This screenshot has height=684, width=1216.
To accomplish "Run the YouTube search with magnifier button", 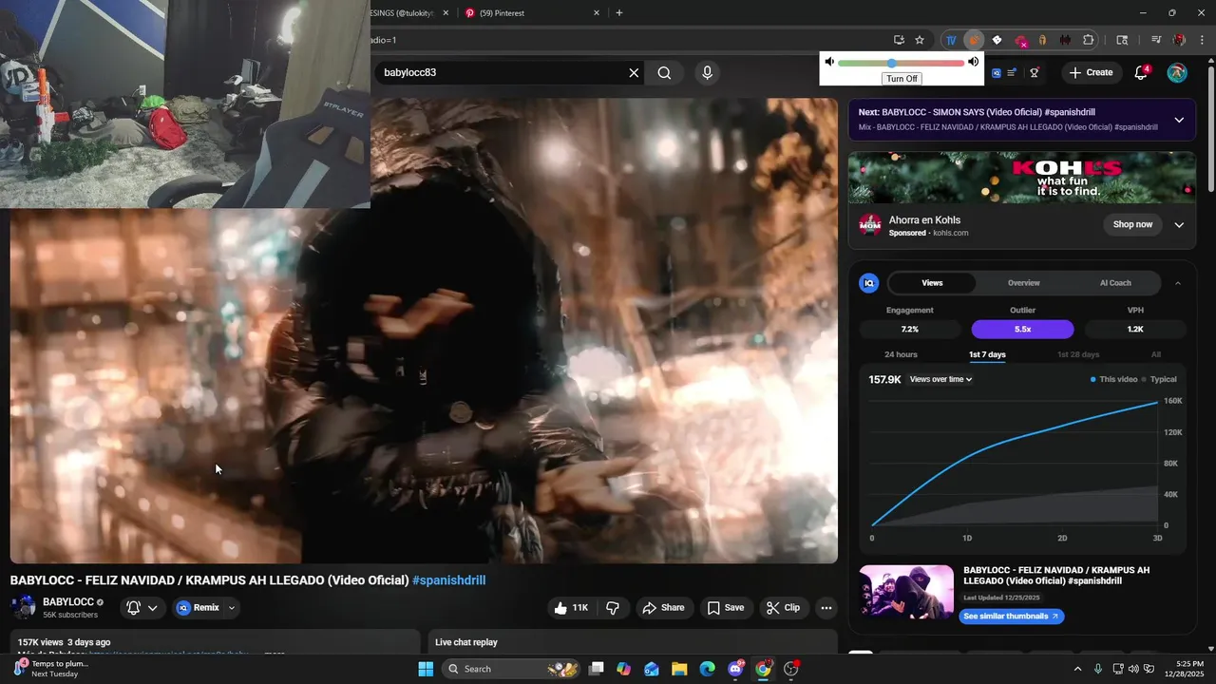I will 664,73.
